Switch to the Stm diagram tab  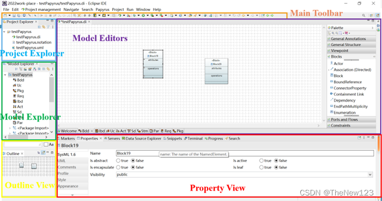pos(143,131)
